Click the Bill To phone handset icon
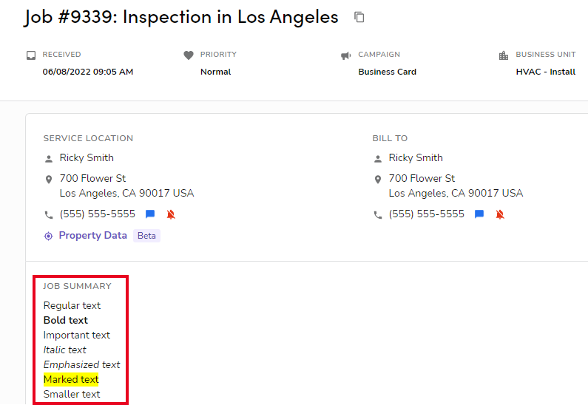The height and width of the screenshot is (405, 588). pyautogui.click(x=378, y=215)
